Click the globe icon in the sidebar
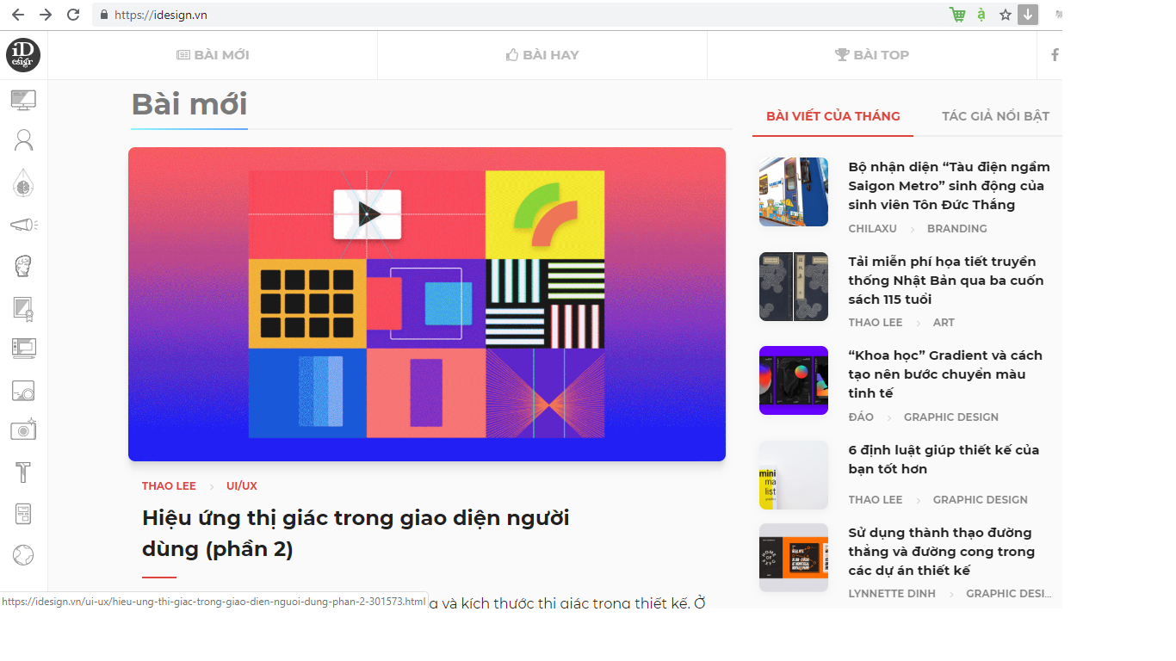 (x=23, y=555)
